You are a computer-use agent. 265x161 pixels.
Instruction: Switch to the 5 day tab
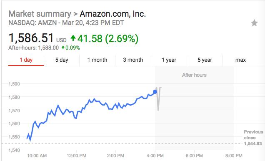[x=62, y=60]
